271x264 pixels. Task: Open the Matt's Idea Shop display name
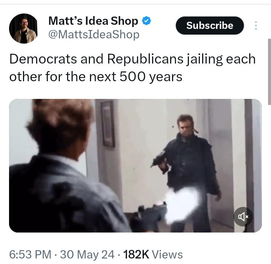coord(93,21)
